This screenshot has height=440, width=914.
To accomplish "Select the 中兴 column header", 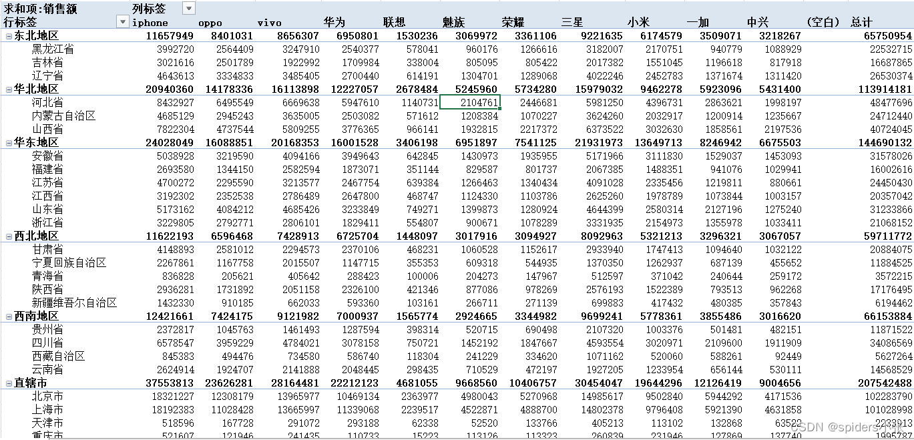I will 757,22.
